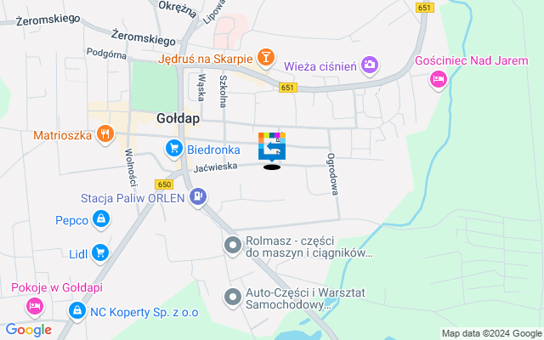
Task: Click the 650 road shield
Action: [164, 184]
